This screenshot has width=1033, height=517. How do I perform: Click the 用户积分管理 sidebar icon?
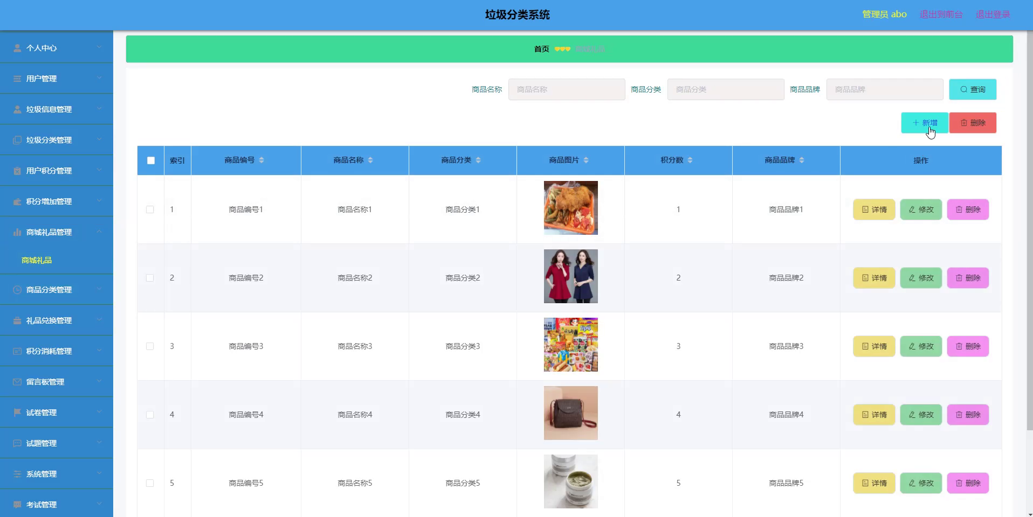[x=17, y=171]
